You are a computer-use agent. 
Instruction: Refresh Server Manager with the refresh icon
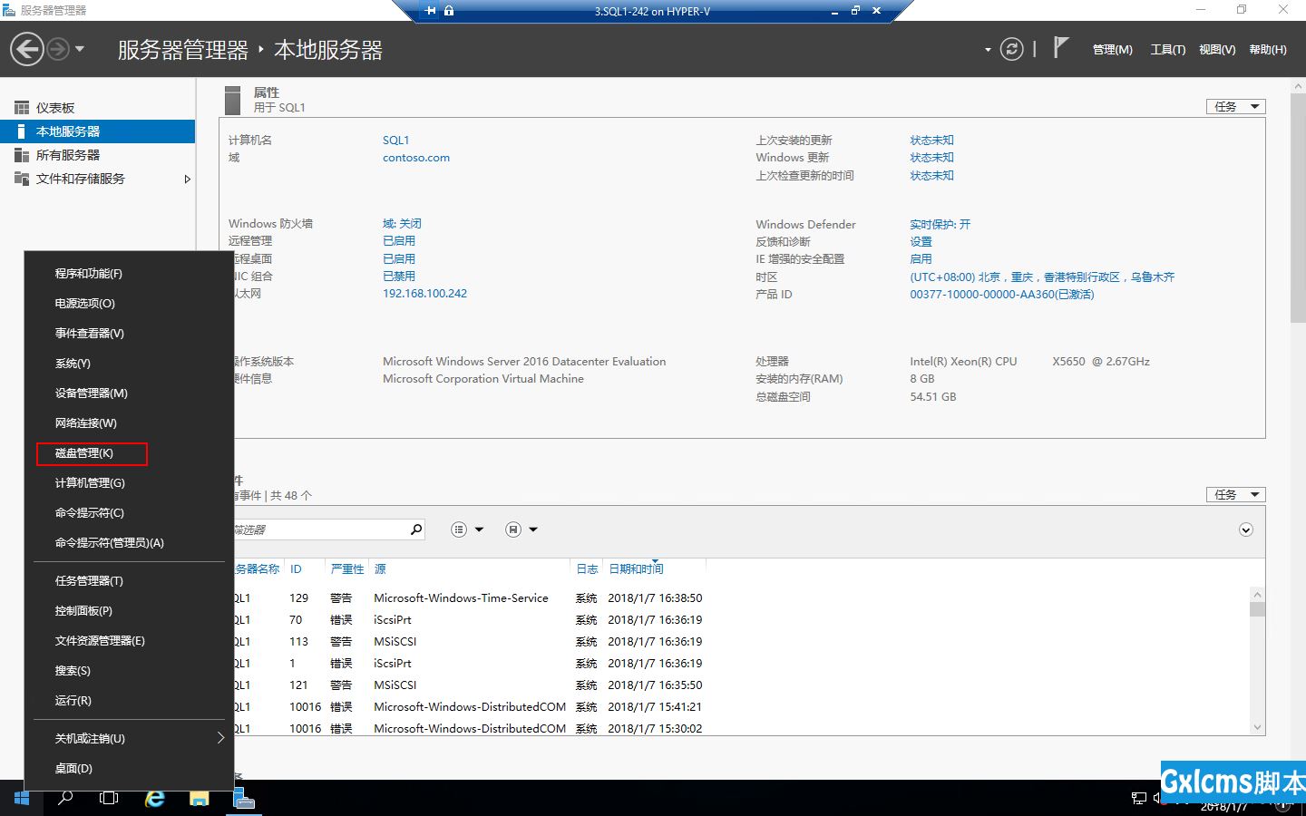1011,49
